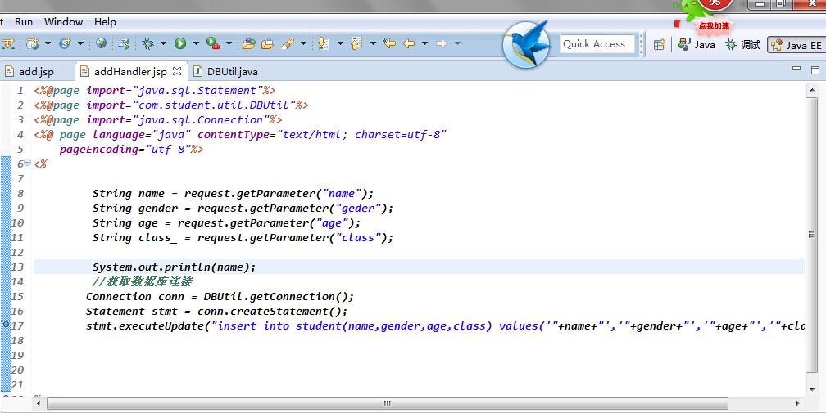Expand the Search flashlight dropdown

coord(303,43)
